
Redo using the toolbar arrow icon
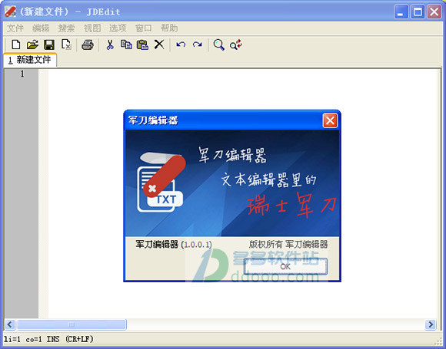tap(198, 44)
